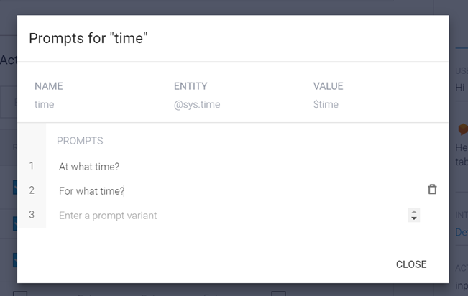Select the "At what time?" prompt
Viewport: 468px width, 296px height.
[x=89, y=167]
